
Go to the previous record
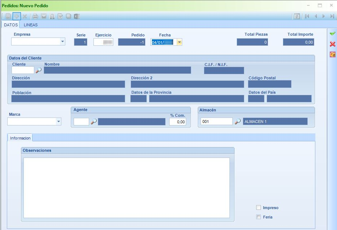pyautogui.click(x=316, y=16)
